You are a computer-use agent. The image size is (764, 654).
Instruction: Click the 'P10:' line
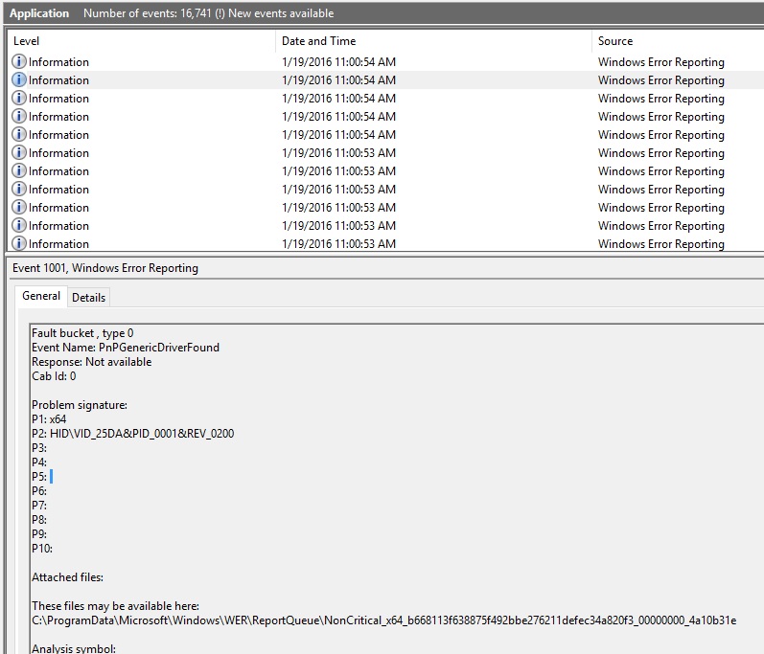point(42,549)
